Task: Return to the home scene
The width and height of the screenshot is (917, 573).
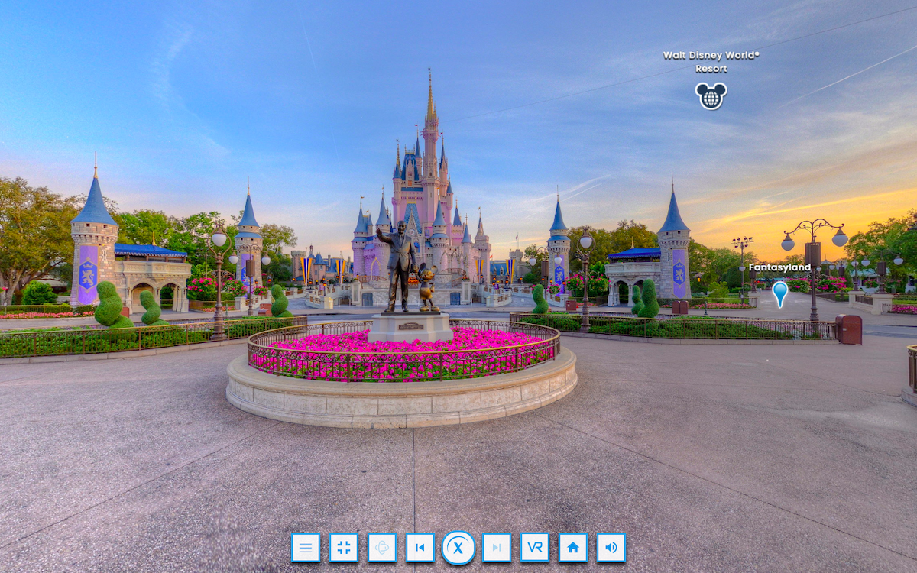Action: [573, 548]
